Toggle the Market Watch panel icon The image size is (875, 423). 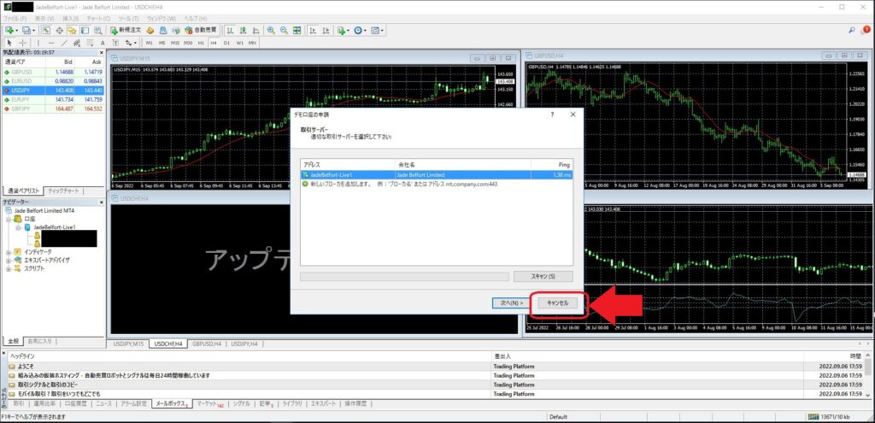[x=46, y=30]
